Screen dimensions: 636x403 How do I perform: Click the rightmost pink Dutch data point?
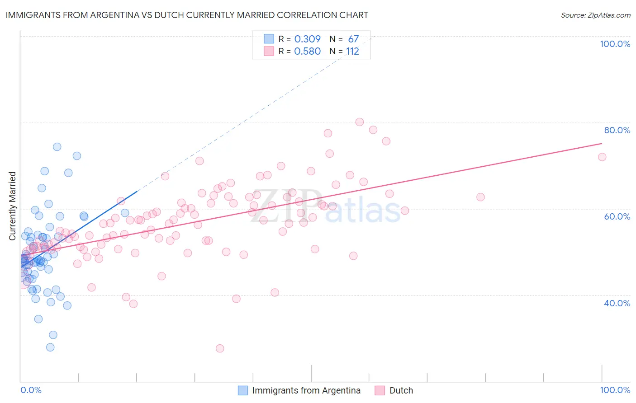[602, 157]
